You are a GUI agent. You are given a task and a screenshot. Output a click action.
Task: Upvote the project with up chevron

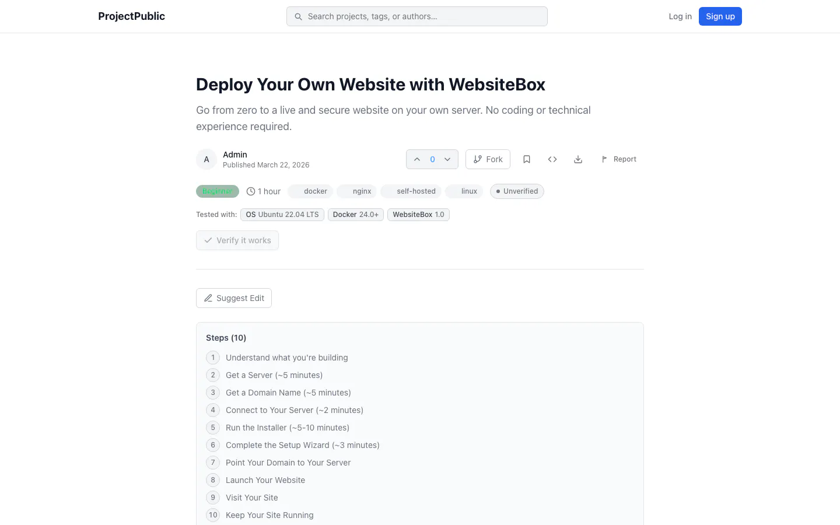pos(417,159)
